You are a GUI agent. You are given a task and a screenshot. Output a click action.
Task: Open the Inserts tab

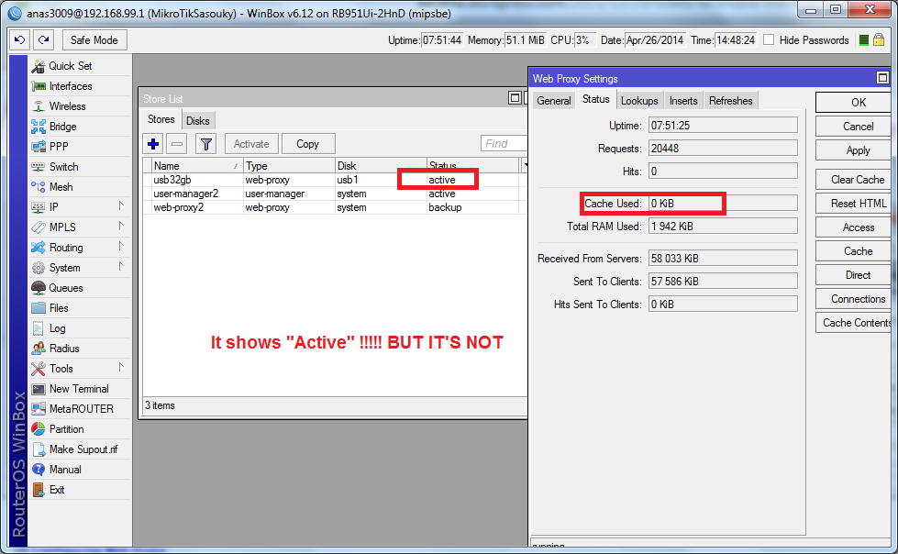[x=683, y=101]
